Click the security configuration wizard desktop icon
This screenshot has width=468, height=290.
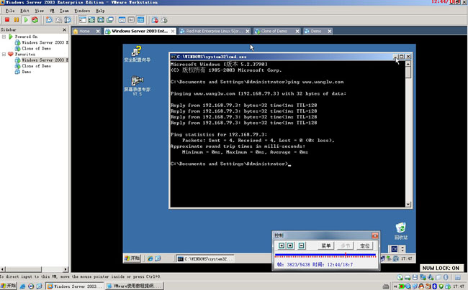tap(137, 54)
